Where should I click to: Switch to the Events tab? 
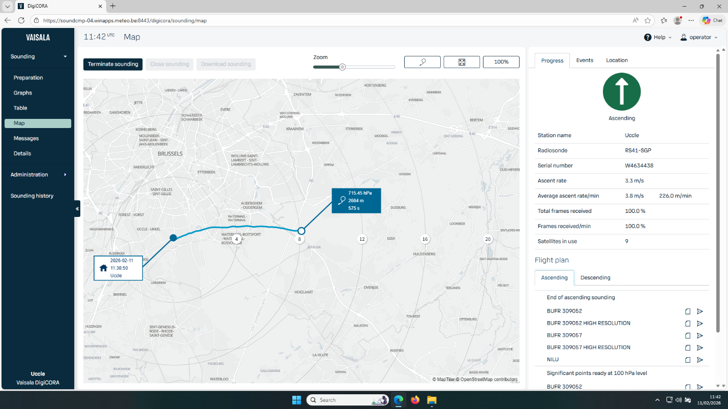[585, 60]
